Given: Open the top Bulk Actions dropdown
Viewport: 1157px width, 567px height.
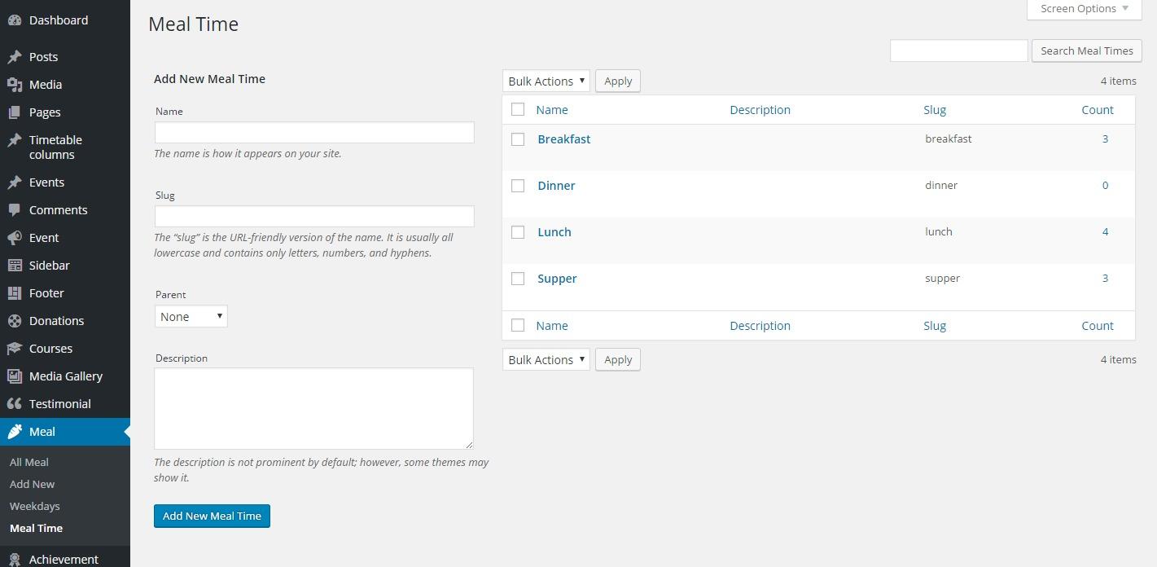Looking at the screenshot, I should point(546,81).
